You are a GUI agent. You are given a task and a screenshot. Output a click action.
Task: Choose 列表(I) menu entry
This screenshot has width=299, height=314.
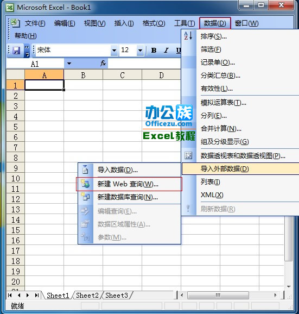(x=240, y=182)
